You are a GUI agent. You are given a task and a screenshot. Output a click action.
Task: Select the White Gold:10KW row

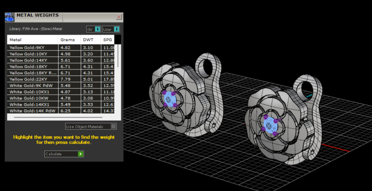coord(33,98)
